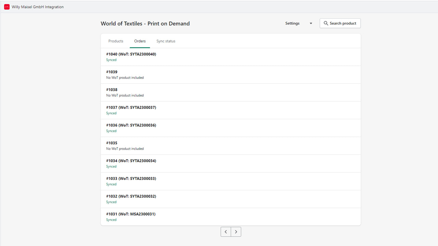Open the Sync status tab

[166, 41]
